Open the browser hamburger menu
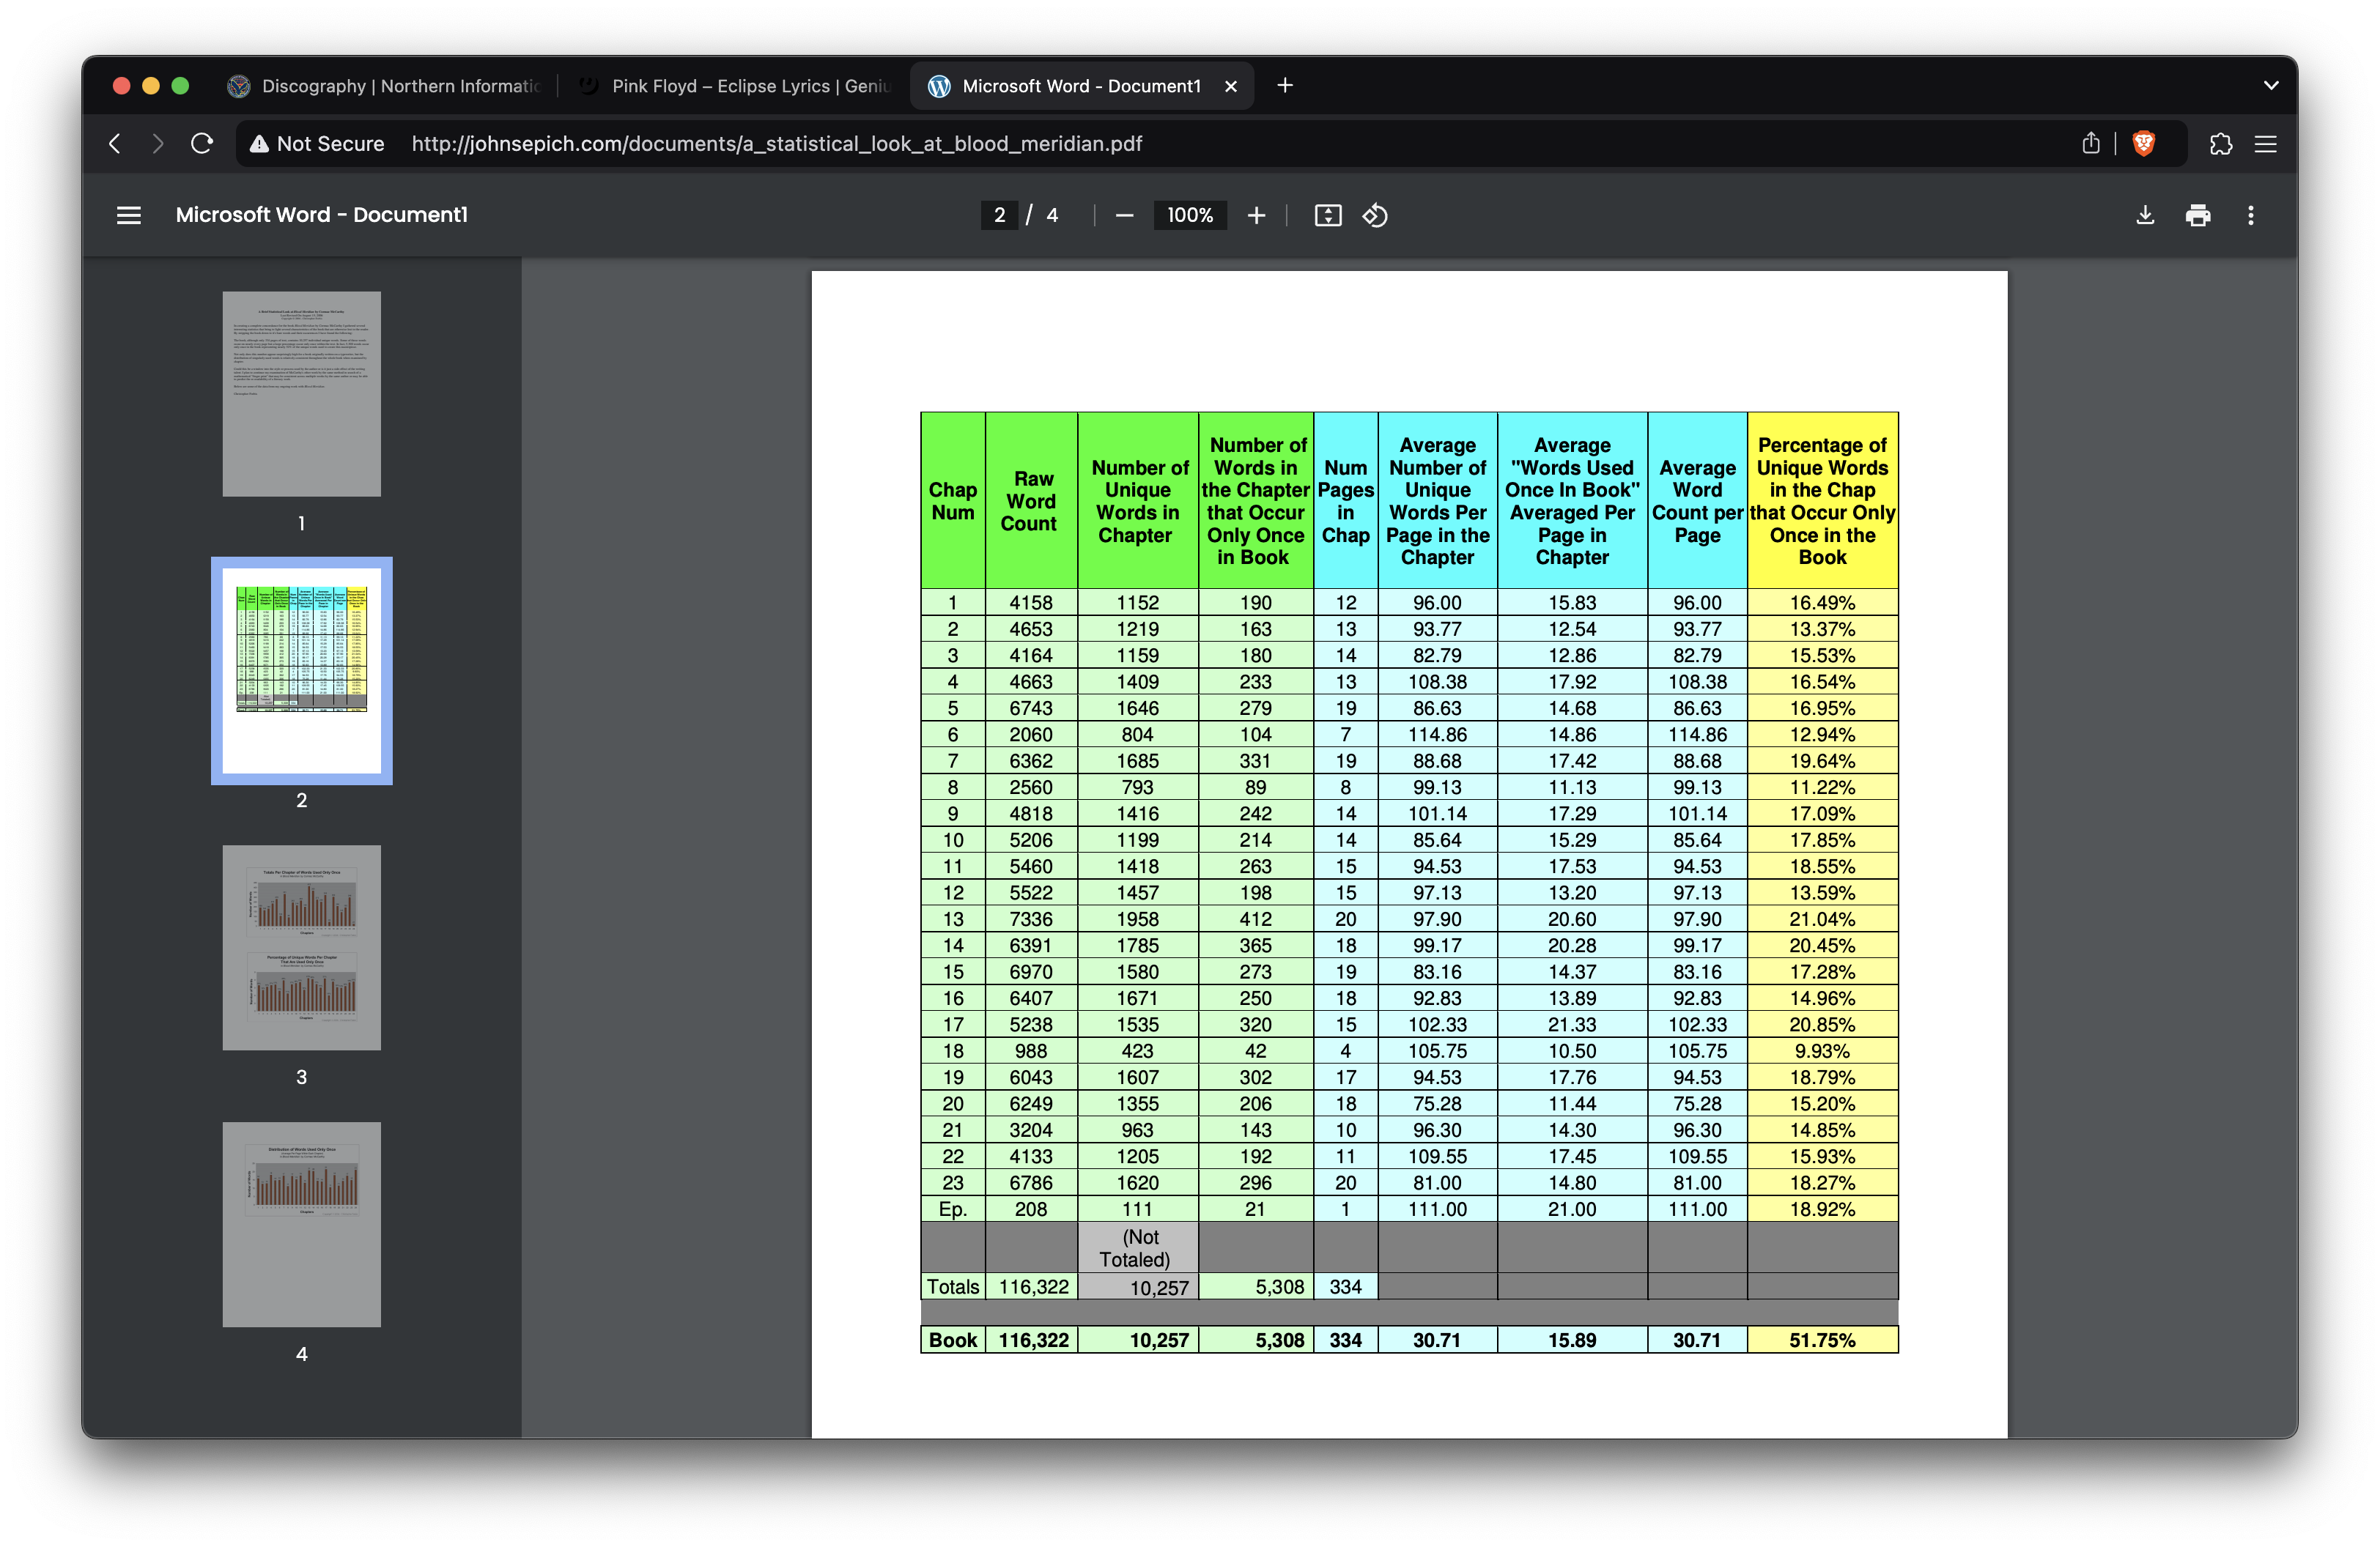This screenshot has height=1547, width=2380. click(x=2266, y=144)
